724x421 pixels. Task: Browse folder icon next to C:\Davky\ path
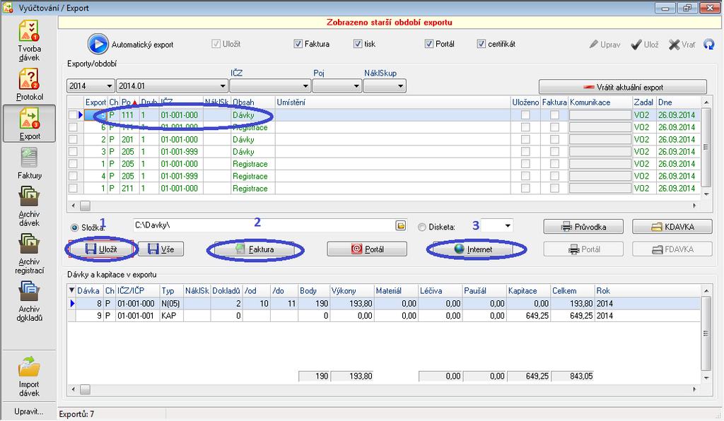(401, 225)
